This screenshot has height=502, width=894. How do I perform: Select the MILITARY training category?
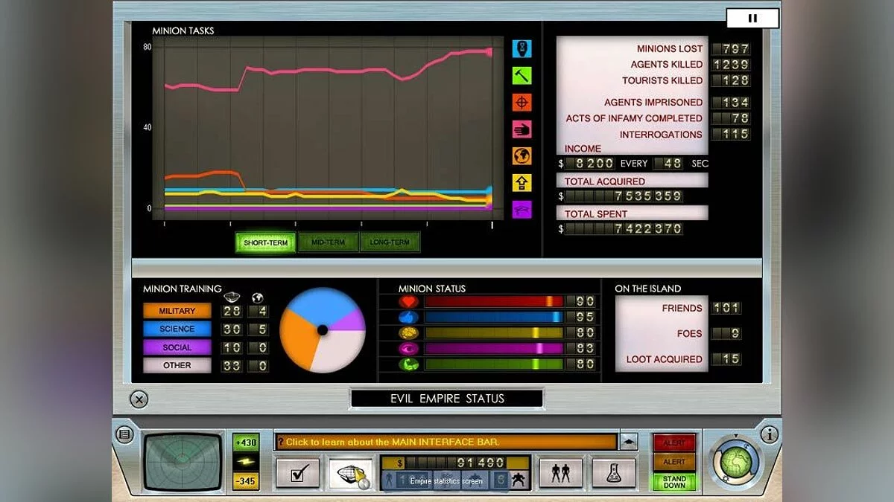tap(177, 311)
